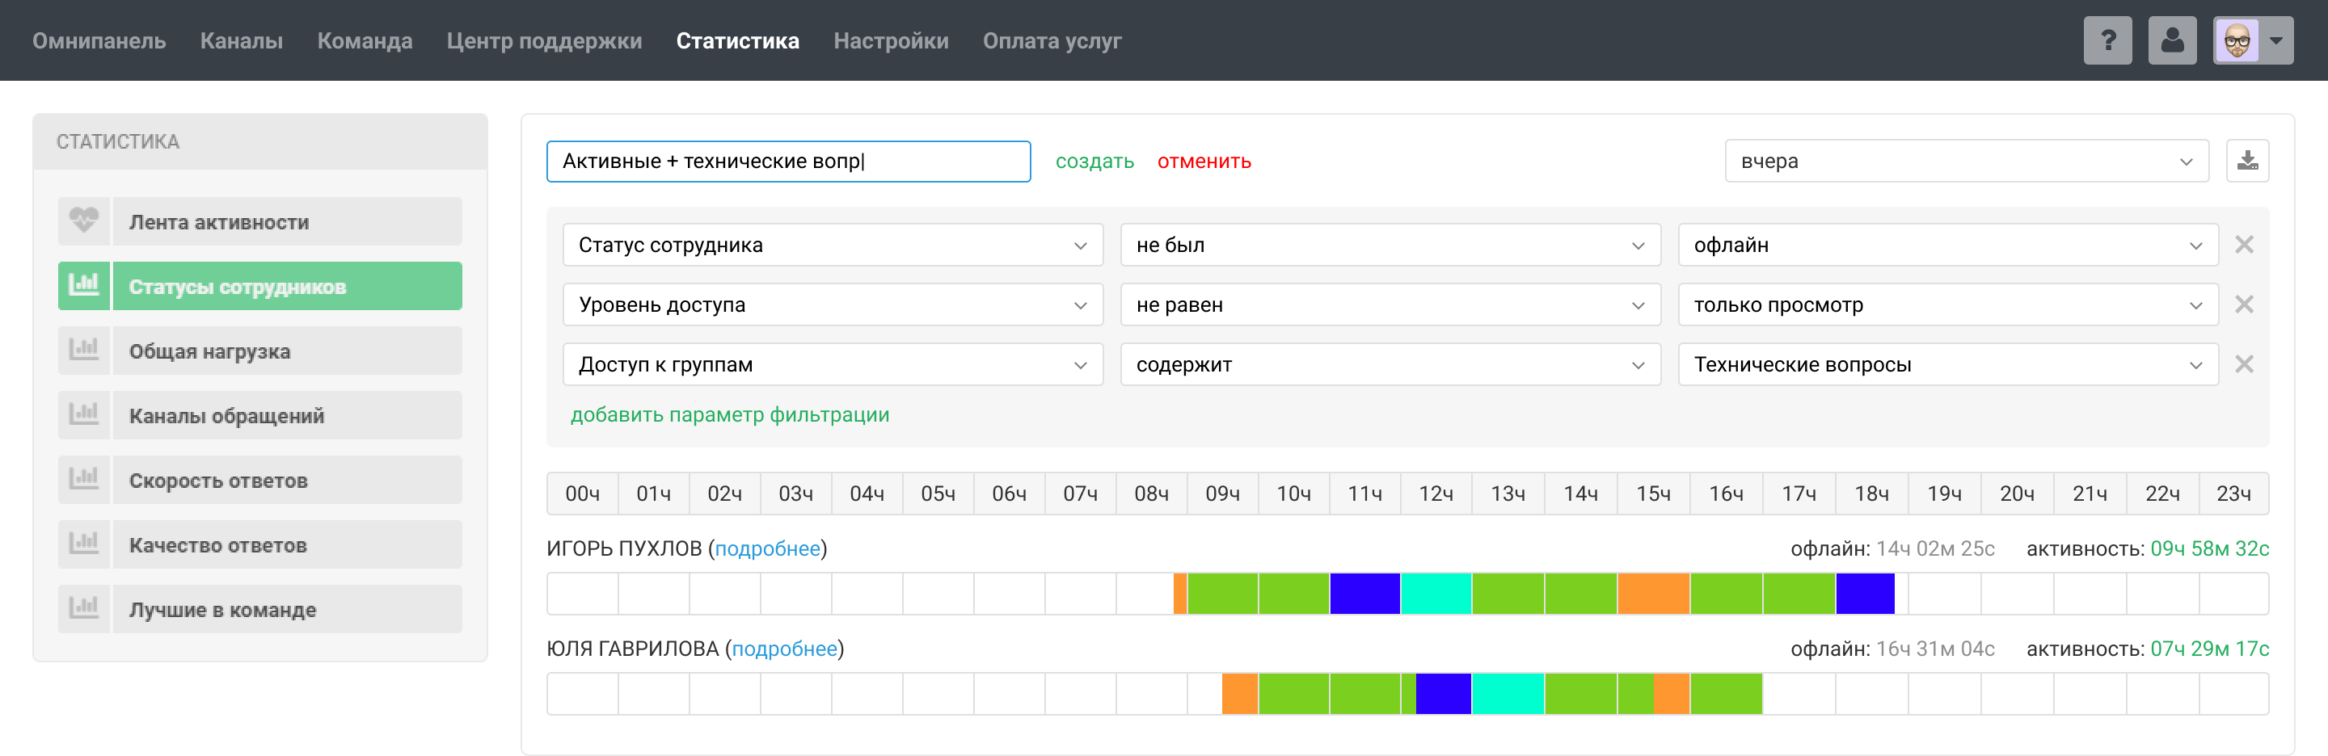
Task: Open the avatar account dropdown
Action: (x=2254, y=40)
